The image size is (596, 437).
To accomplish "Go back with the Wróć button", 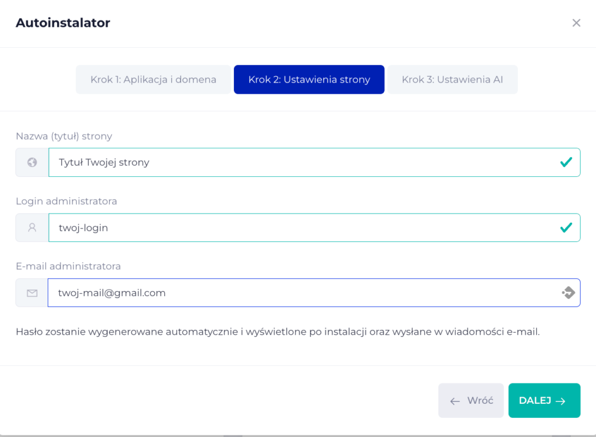I will [471, 400].
